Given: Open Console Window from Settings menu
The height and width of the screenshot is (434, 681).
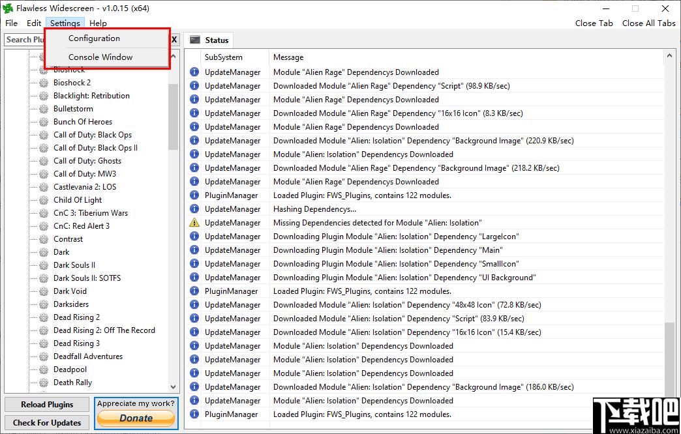Looking at the screenshot, I should click(100, 57).
